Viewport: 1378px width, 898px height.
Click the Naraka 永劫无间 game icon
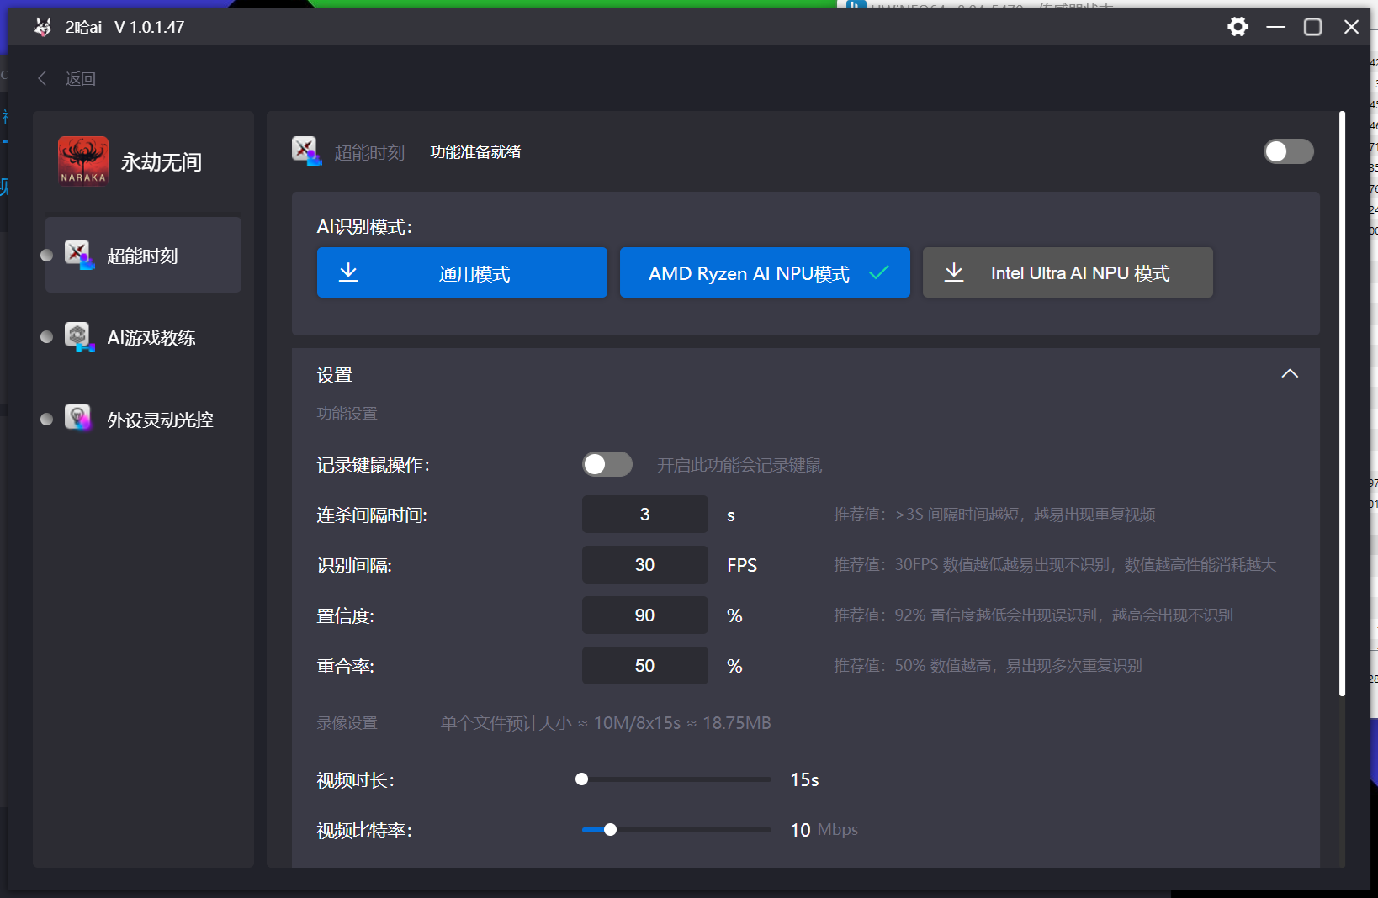pyautogui.click(x=83, y=161)
